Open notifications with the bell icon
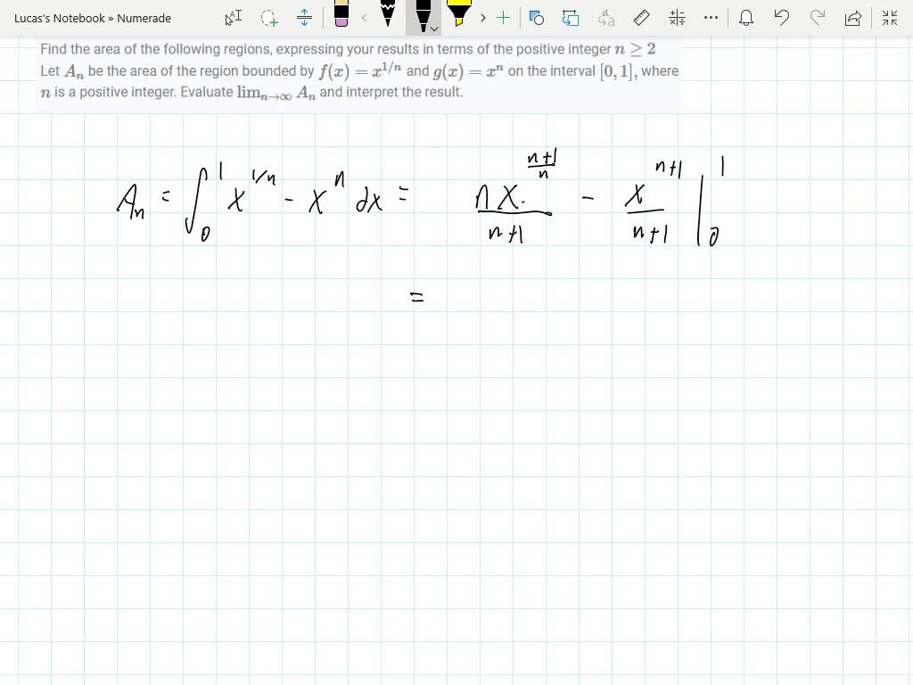 (746, 17)
